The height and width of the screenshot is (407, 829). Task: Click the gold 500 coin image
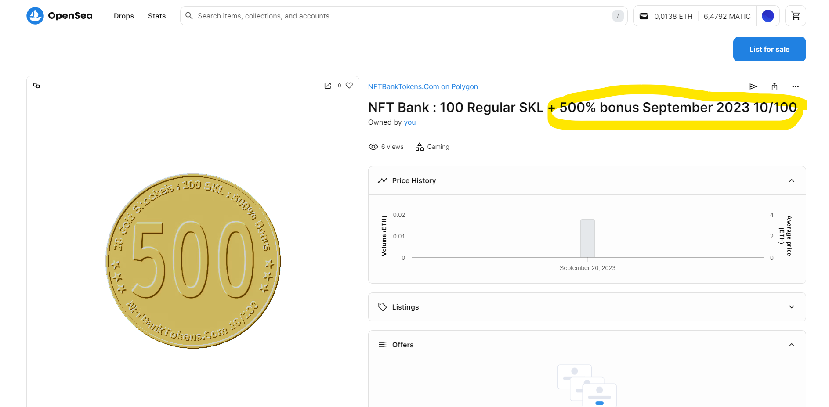click(x=193, y=261)
